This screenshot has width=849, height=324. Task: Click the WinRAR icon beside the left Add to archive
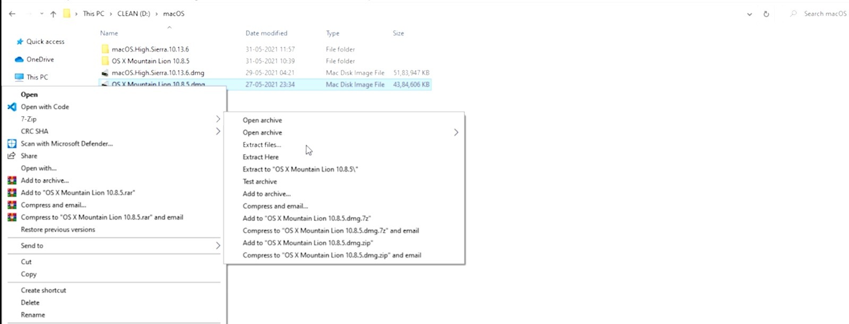(x=12, y=180)
